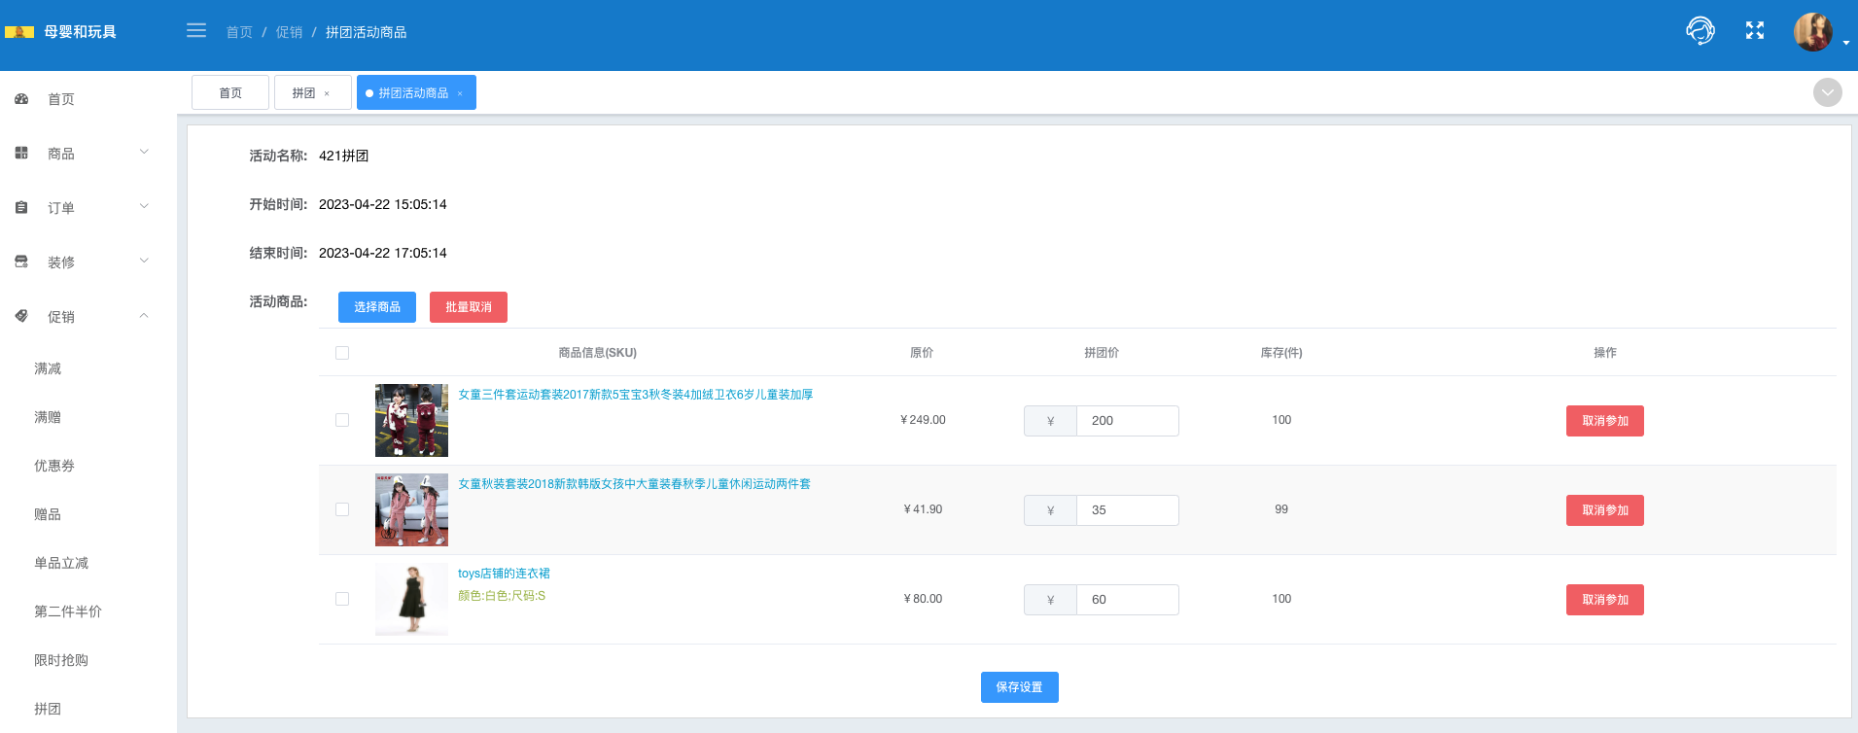Click 取消参加 for the ¥80.00 product
Image resolution: width=1858 pixels, height=733 pixels.
tap(1605, 600)
